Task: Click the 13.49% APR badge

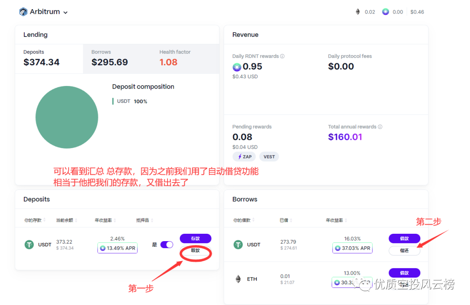Action: 117,248
